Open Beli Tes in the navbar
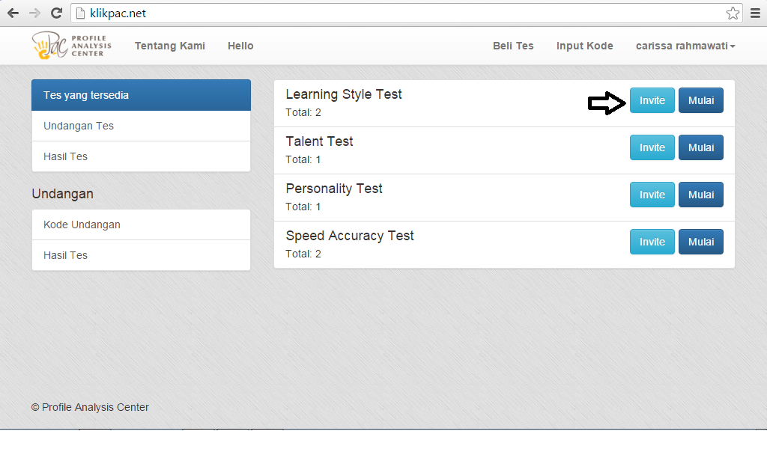The height and width of the screenshot is (449, 767). [513, 46]
